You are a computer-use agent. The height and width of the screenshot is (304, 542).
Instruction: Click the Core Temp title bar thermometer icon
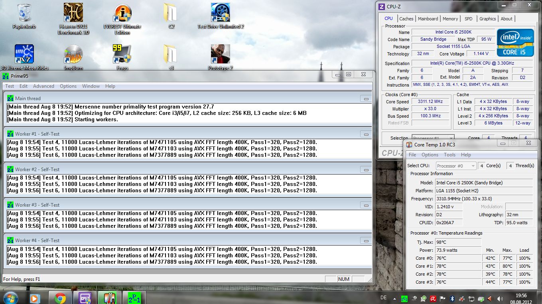(x=410, y=144)
